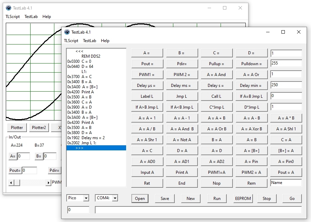The height and width of the screenshot is (222, 311).
Task: Click left arrow of PWM scrollbar
Action: 11,183
